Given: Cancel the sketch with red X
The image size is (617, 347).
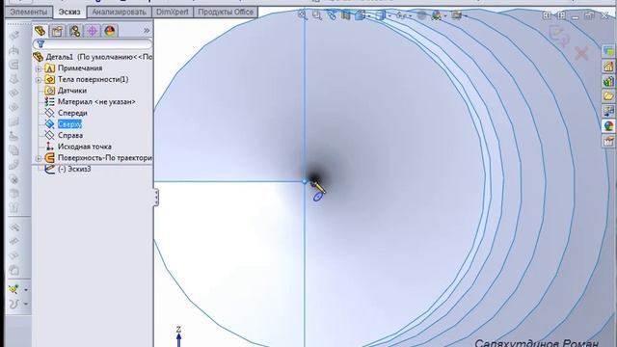Looking at the screenshot, I should (581, 53).
